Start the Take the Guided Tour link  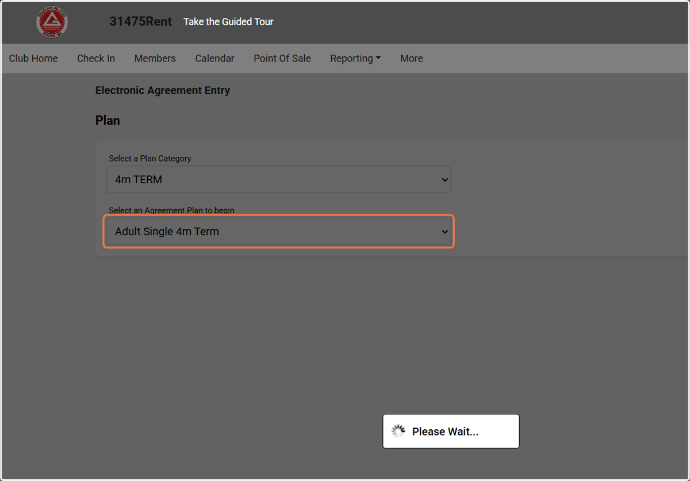pos(228,22)
